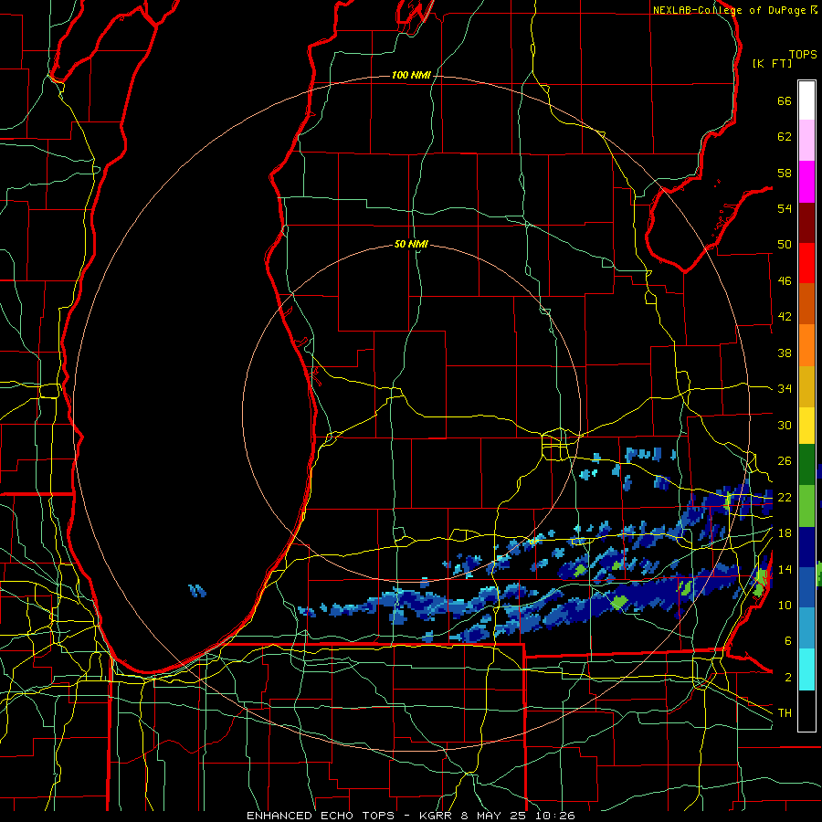Click the legend value 66
This screenshot has height=822, width=822.
click(x=785, y=100)
